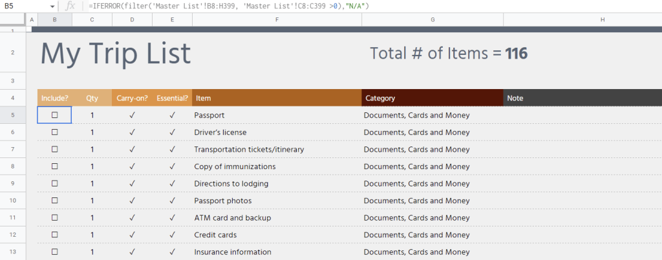662x260 pixels.
Task: Click the Category header cell
Action: 432,98
